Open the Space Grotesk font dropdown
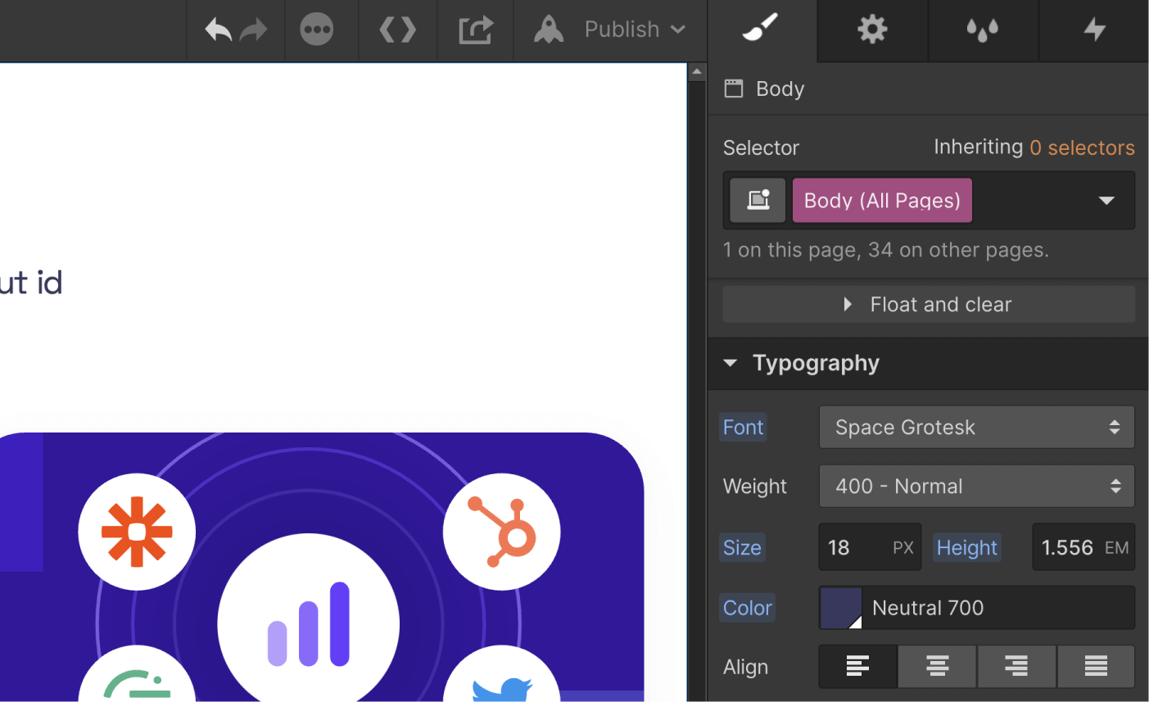Screen dimensions: 1149x702 click(975, 427)
